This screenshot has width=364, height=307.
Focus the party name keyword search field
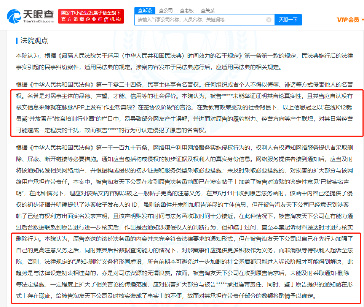tap(200, 20)
